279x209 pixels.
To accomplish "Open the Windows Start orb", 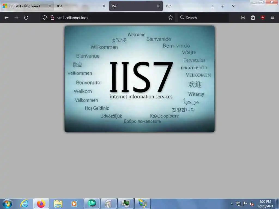I will [7, 204].
